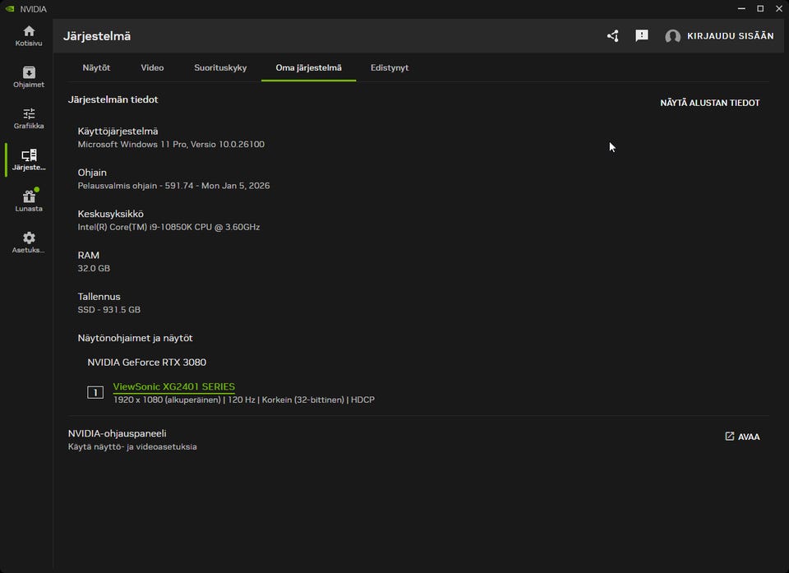Open the Ohjaimet drivers section
This screenshot has height=573, width=789.
tap(29, 77)
